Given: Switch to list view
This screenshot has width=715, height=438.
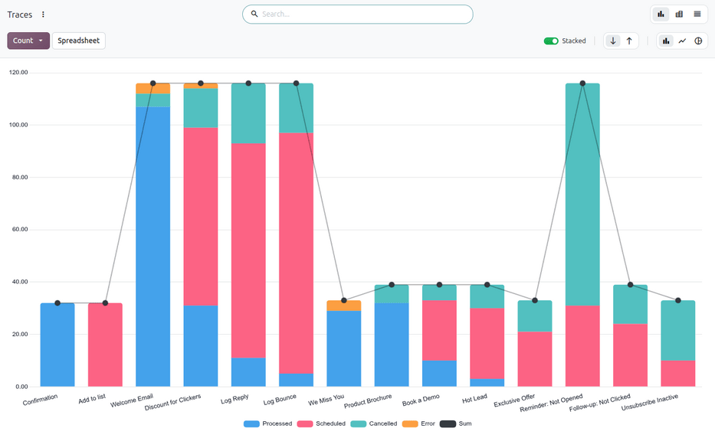Looking at the screenshot, I should 697,14.
